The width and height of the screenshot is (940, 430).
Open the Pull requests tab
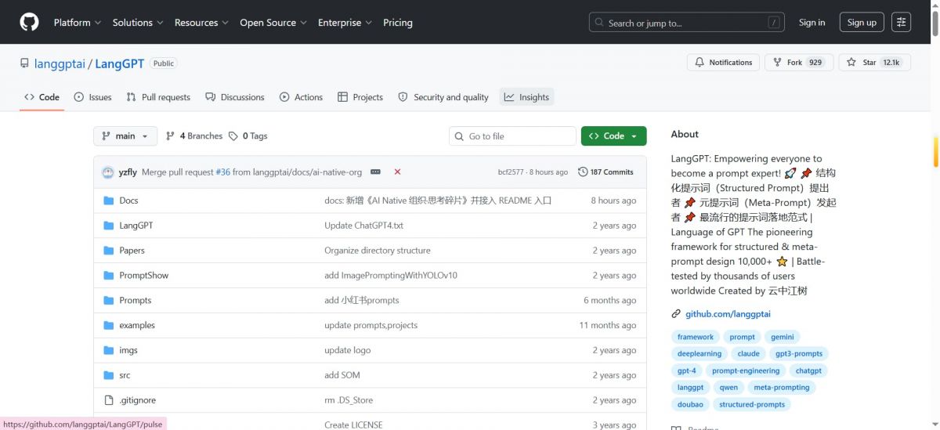coord(158,97)
